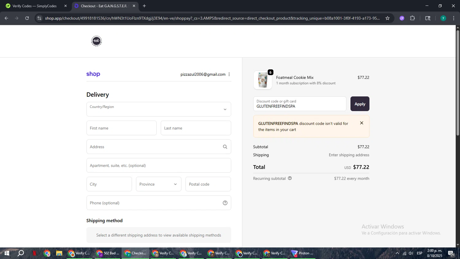Open the Chrome three-dot menu
Screen dimensions: 460x259
click(454, 18)
